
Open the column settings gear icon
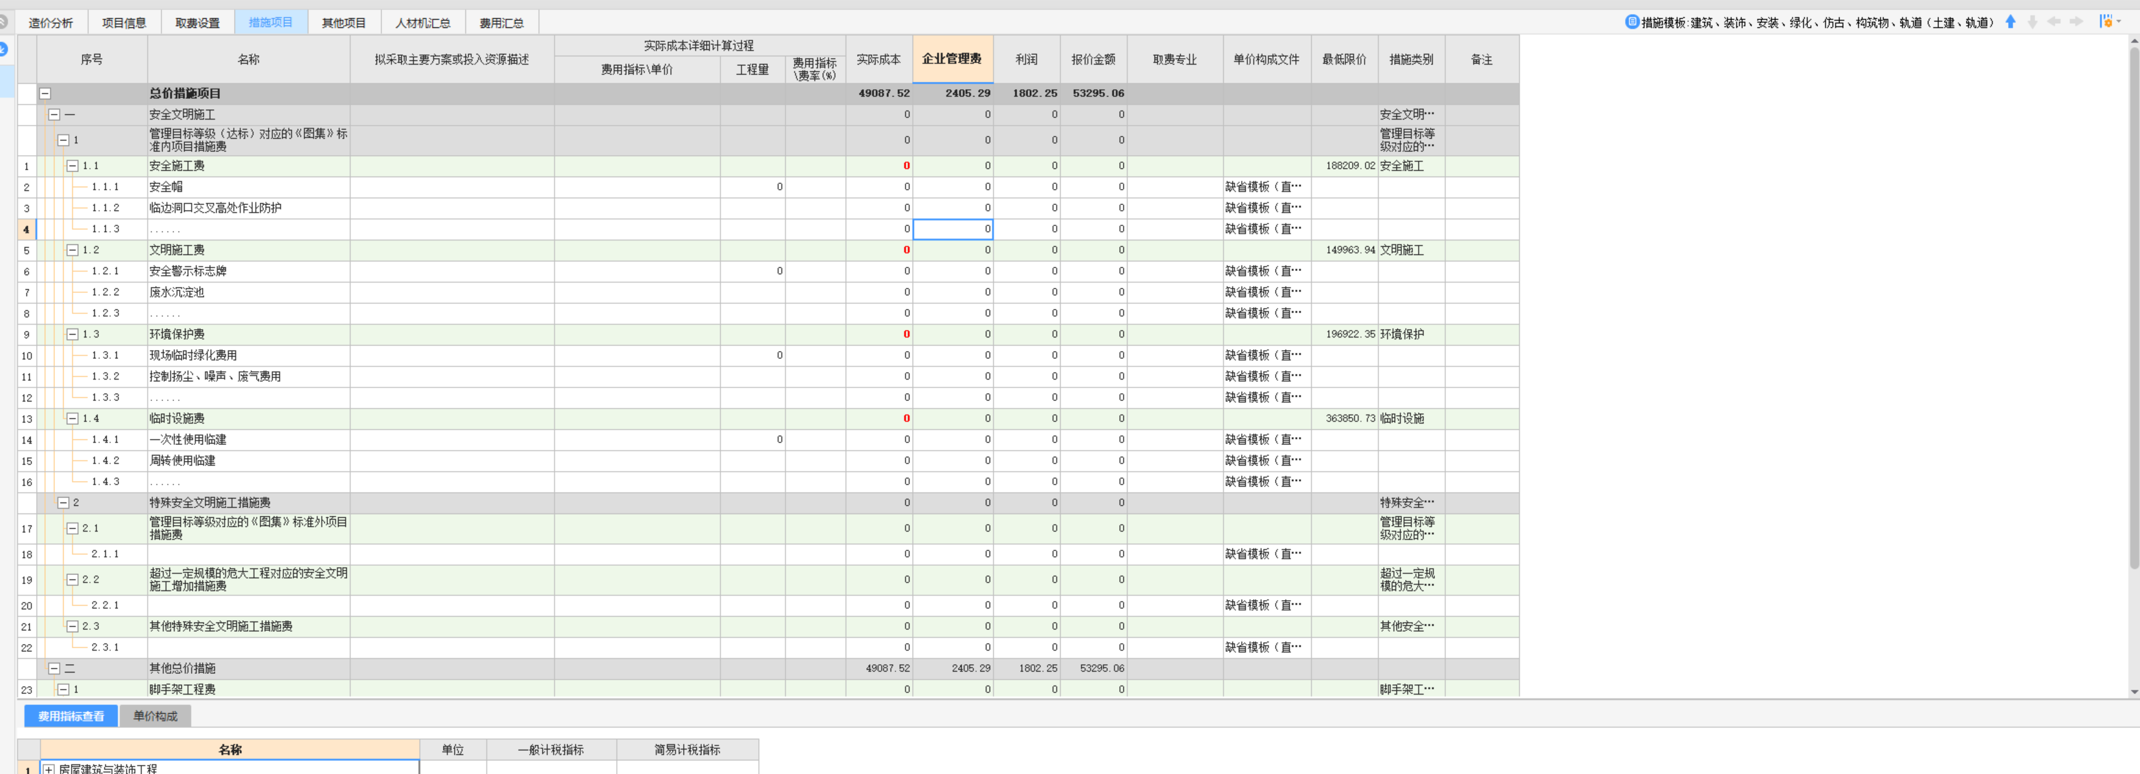[x=2106, y=21]
